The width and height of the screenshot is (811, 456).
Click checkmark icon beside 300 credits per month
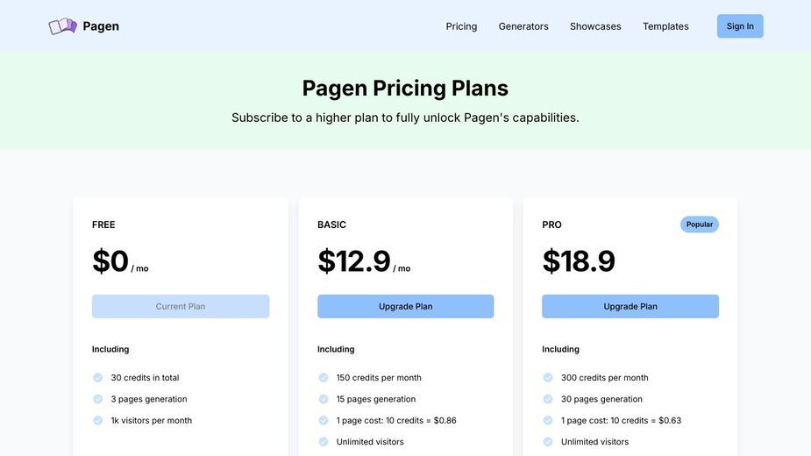point(548,378)
